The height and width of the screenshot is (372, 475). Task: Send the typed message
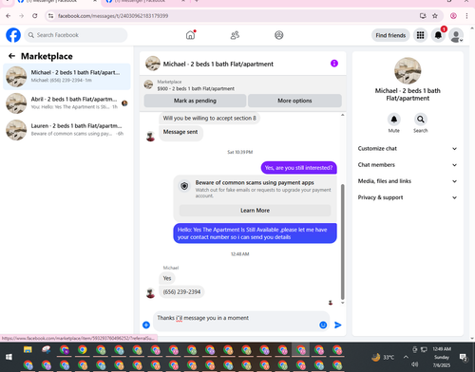click(x=338, y=325)
